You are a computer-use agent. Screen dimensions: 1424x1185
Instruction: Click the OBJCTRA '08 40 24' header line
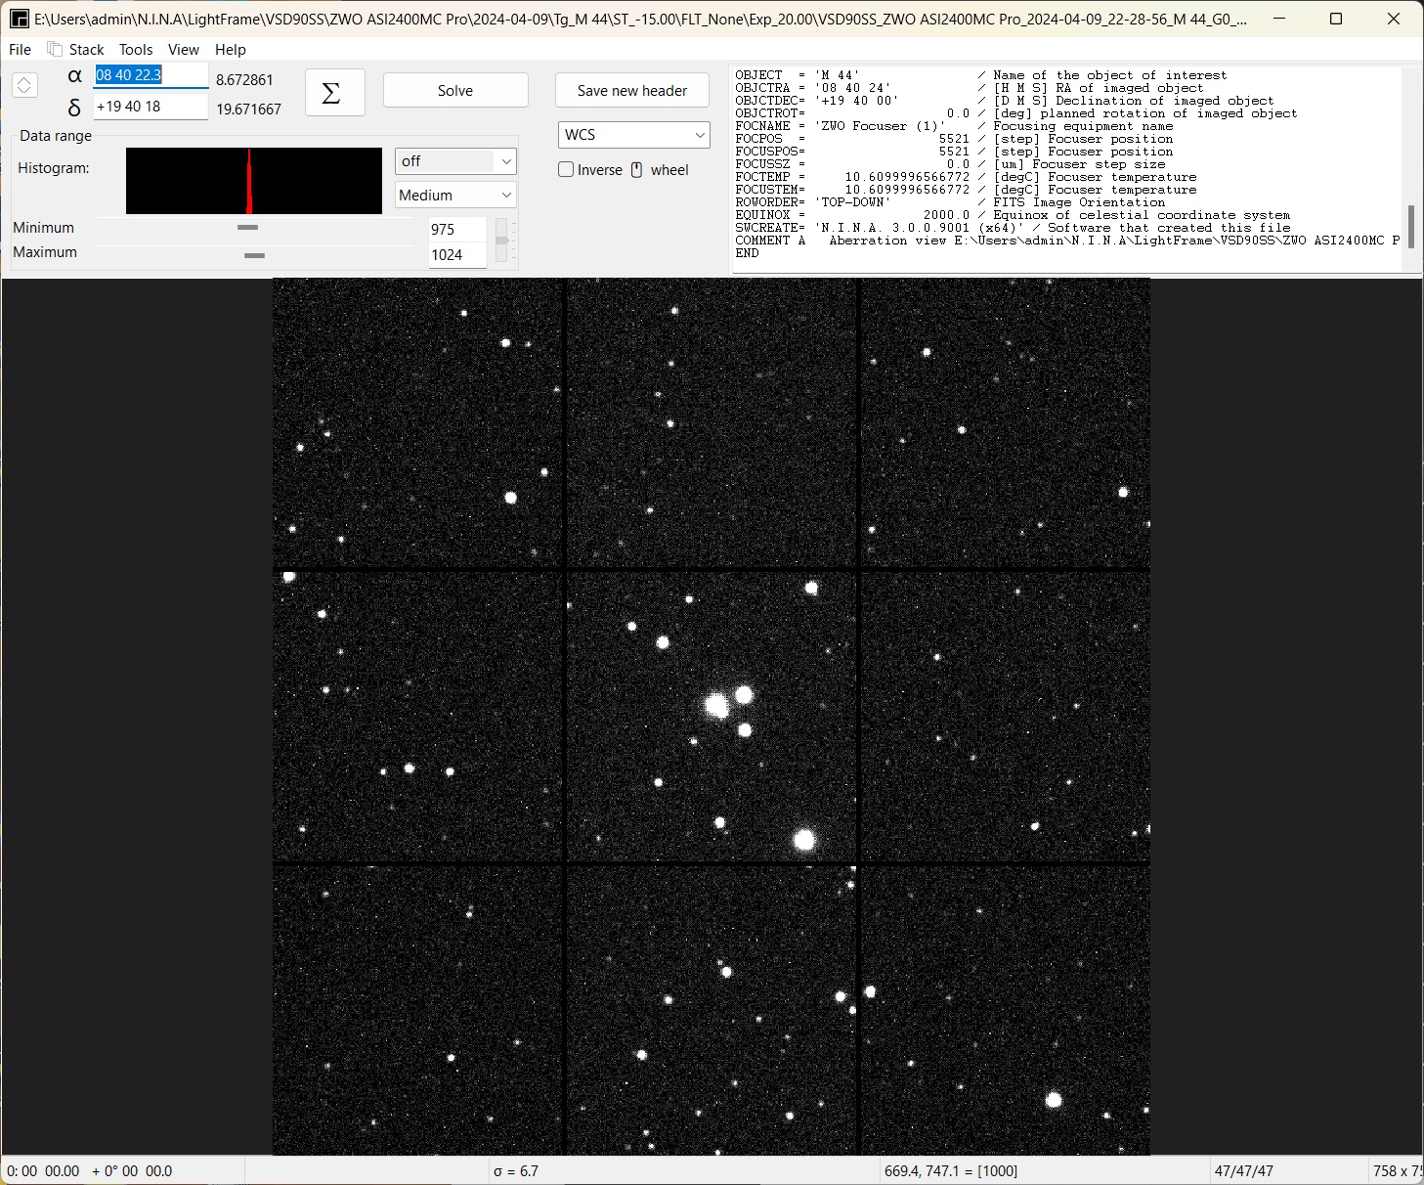970,88
